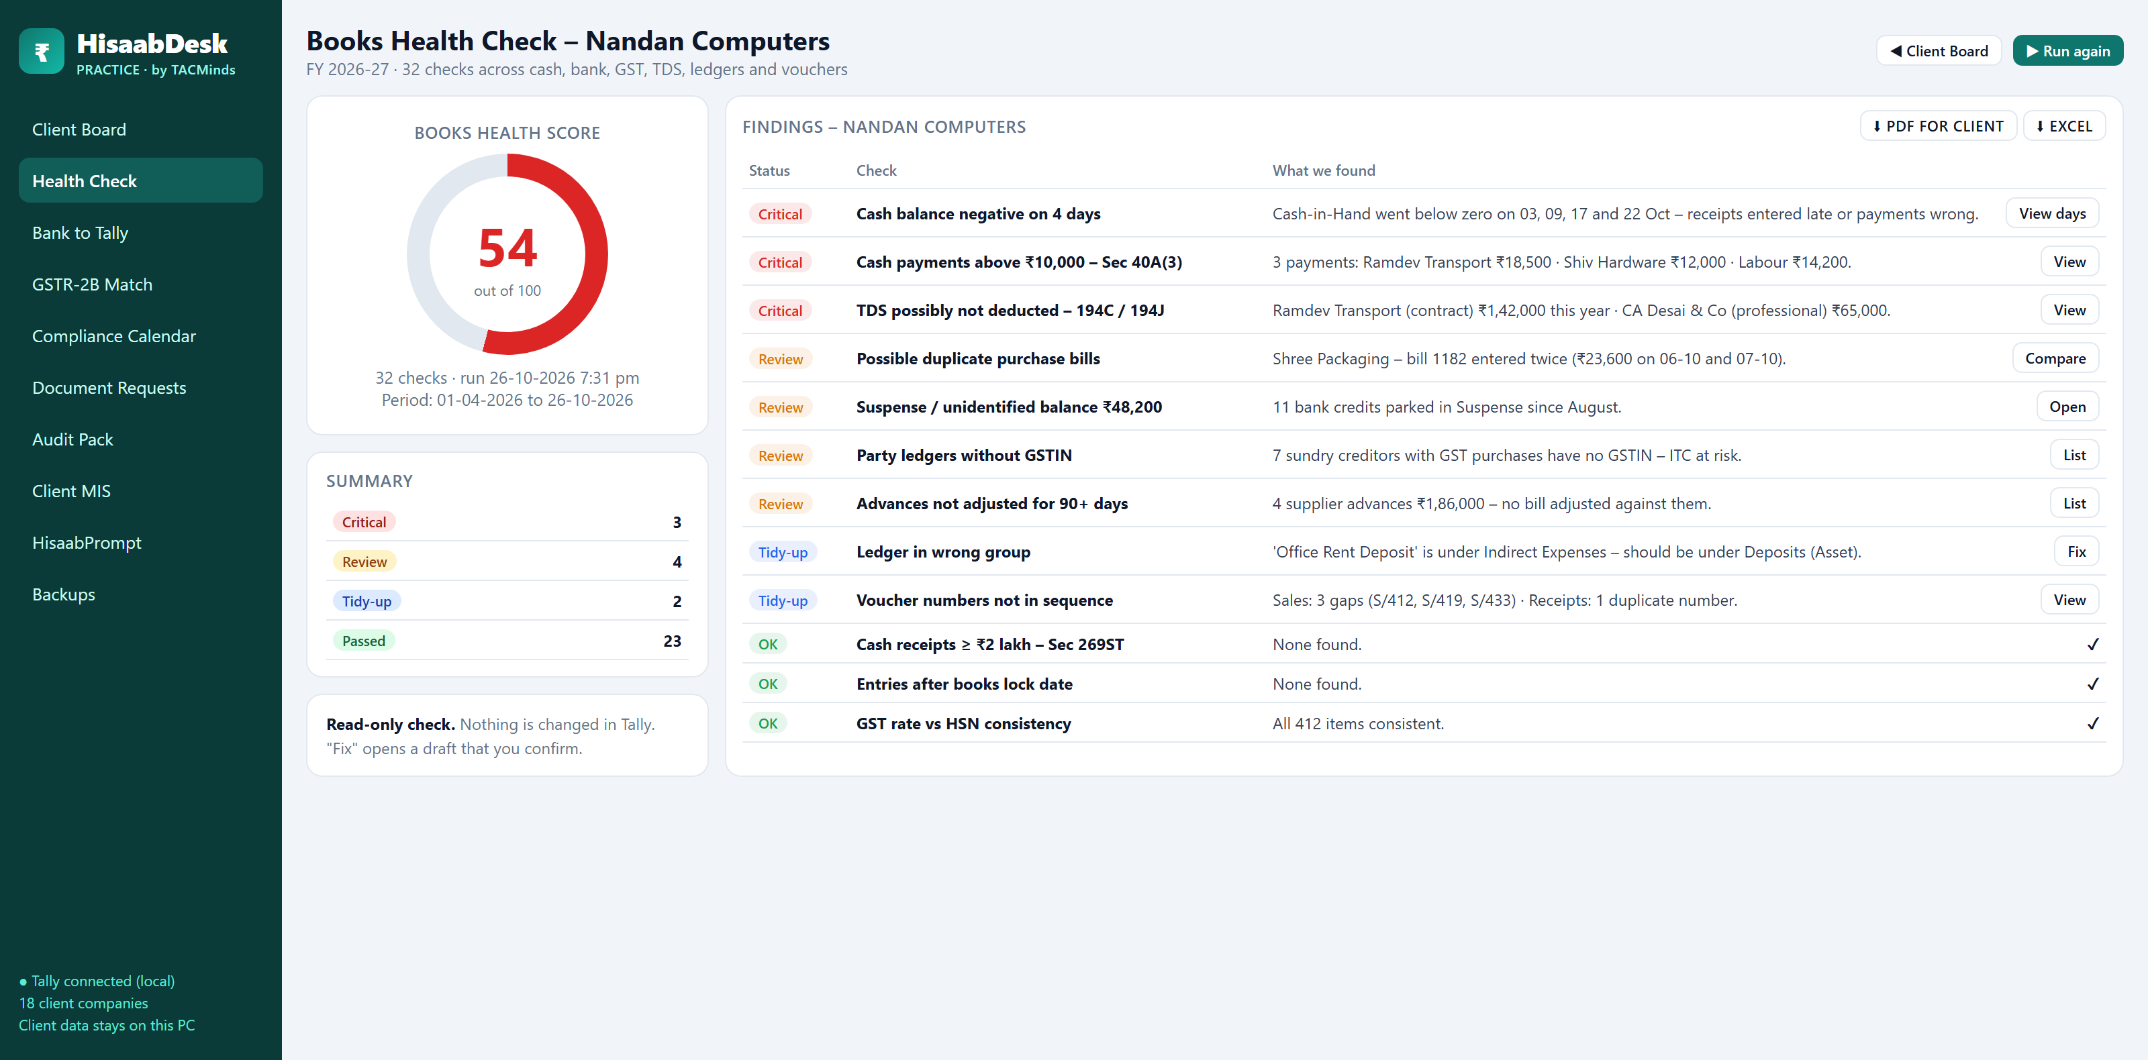2148x1060 pixels.
Task: Click checkmark in Entries after books lock date row
Action: pyautogui.click(x=2092, y=684)
